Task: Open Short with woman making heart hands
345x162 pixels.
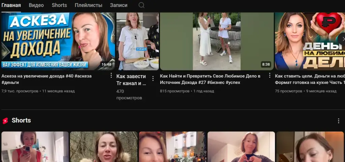Action: [x=241, y=147]
